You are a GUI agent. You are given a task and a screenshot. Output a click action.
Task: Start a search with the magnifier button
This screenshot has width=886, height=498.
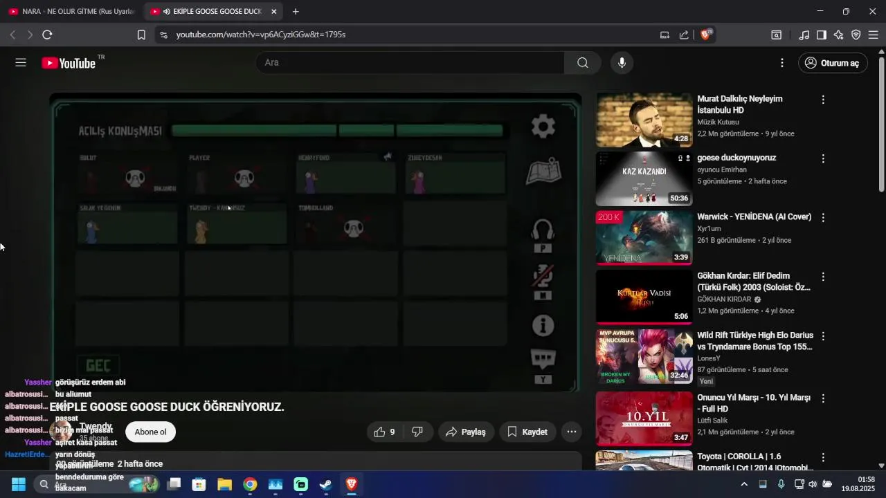click(x=583, y=63)
